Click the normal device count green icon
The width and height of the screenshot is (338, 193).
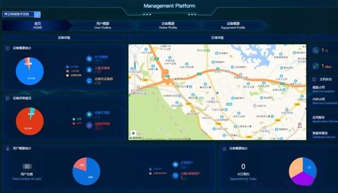89,114
